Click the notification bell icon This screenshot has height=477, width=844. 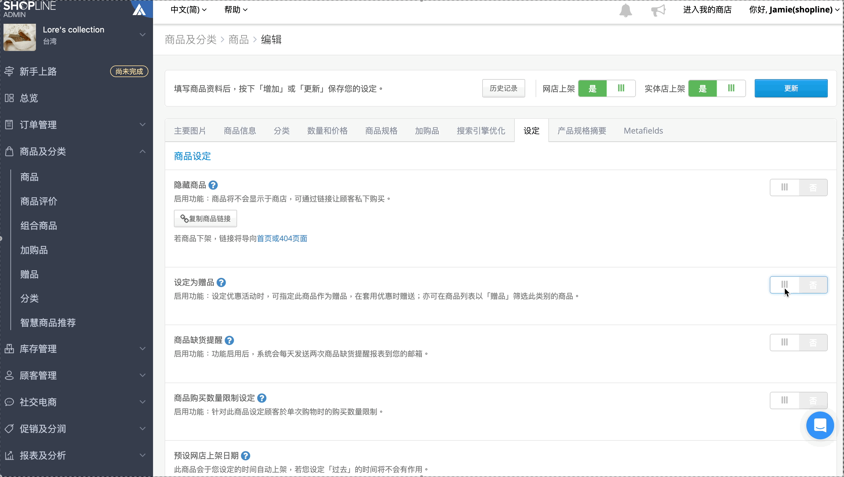[625, 10]
